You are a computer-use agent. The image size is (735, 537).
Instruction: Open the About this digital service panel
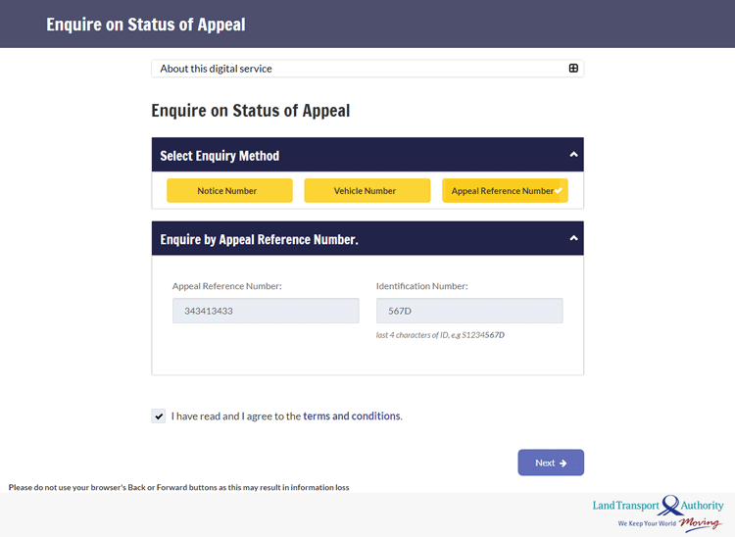click(x=367, y=69)
